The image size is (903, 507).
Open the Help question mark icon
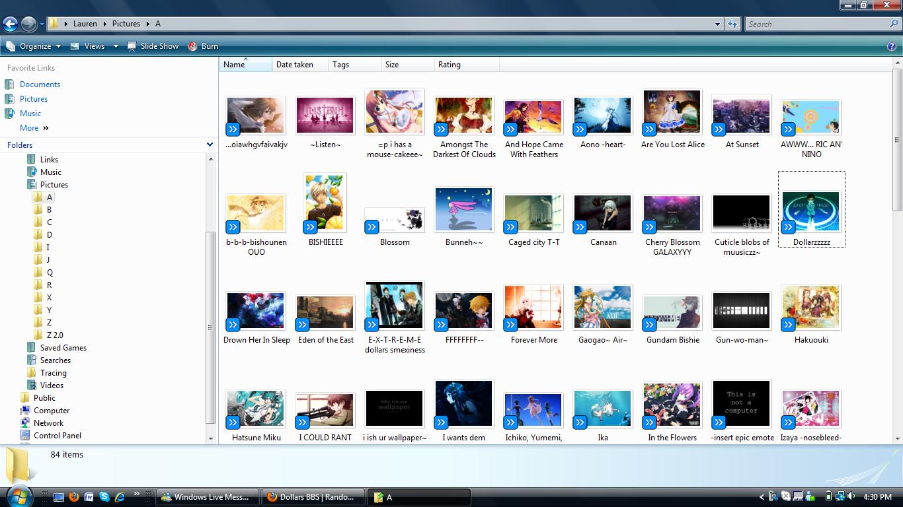click(892, 46)
